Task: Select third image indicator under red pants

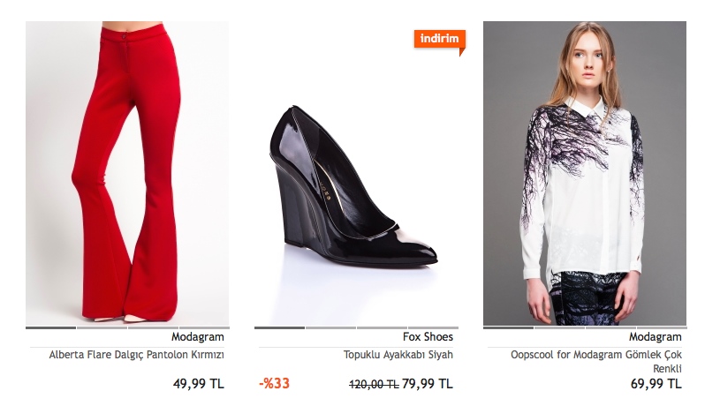Action: pos(153,327)
